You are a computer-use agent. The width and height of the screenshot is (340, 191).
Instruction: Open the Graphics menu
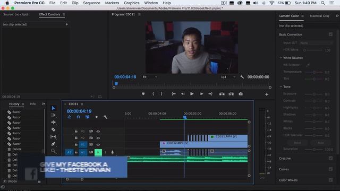click(132, 3)
